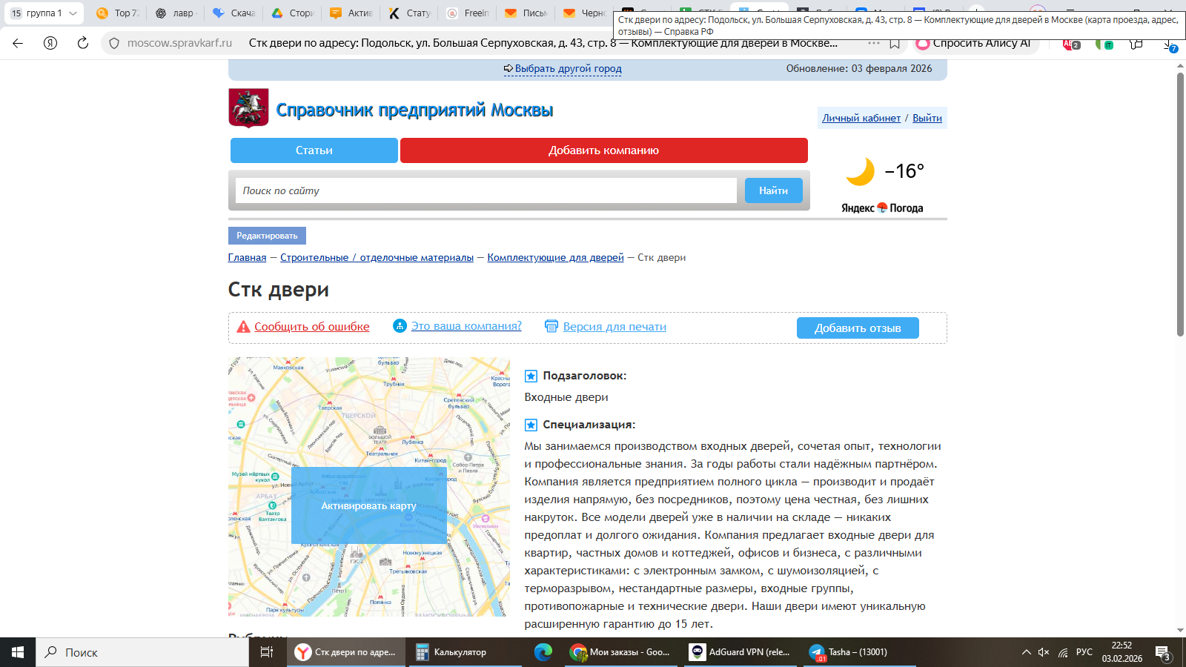The image size is (1186, 667).
Task: Click the 'Добавить отзыв' button
Action: (x=858, y=328)
